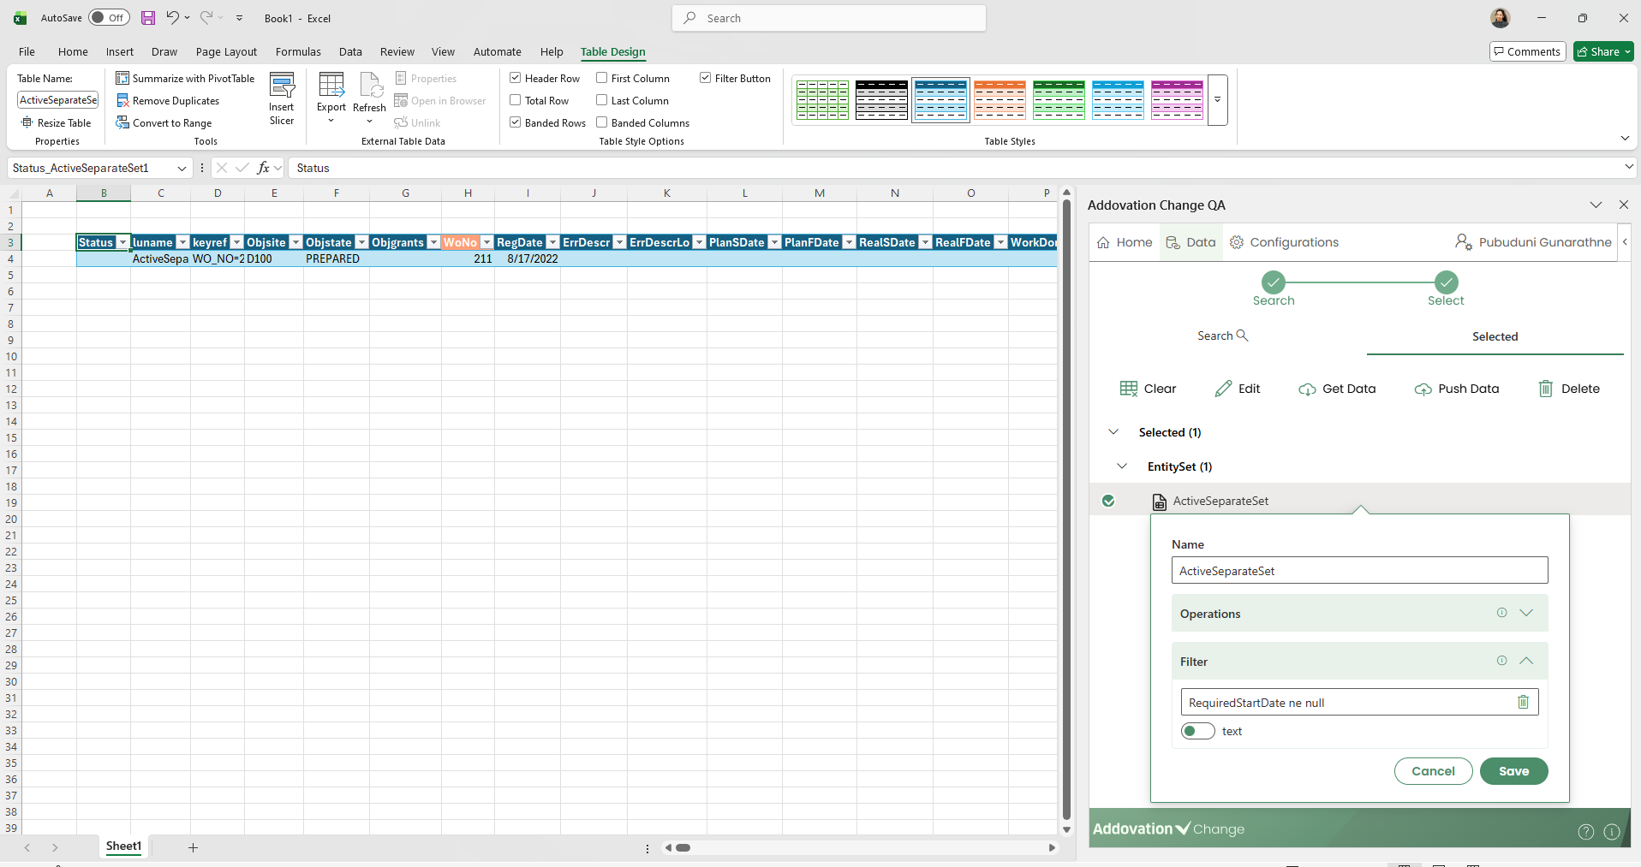
Task: Click the Edit pencil icon
Action: (1223, 389)
